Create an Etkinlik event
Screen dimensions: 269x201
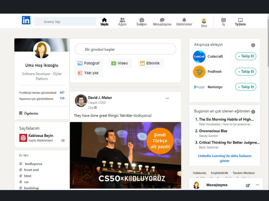pyautogui.click(x=150, y=63)
